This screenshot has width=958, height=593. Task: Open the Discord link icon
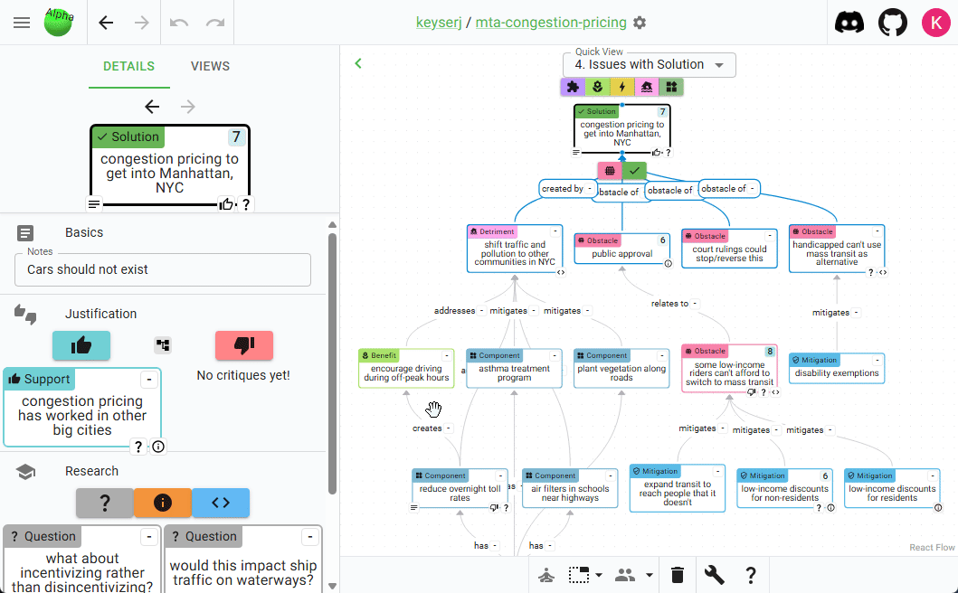click(849, 23)
